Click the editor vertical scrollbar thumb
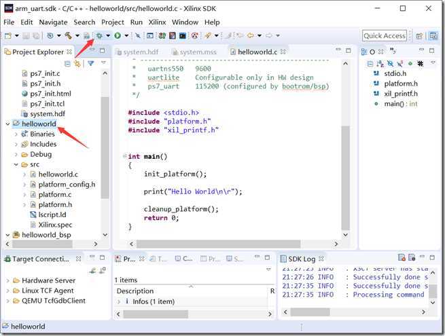This screenshot has width=445, height=336. pyautogui.click(x=345, y=178)
